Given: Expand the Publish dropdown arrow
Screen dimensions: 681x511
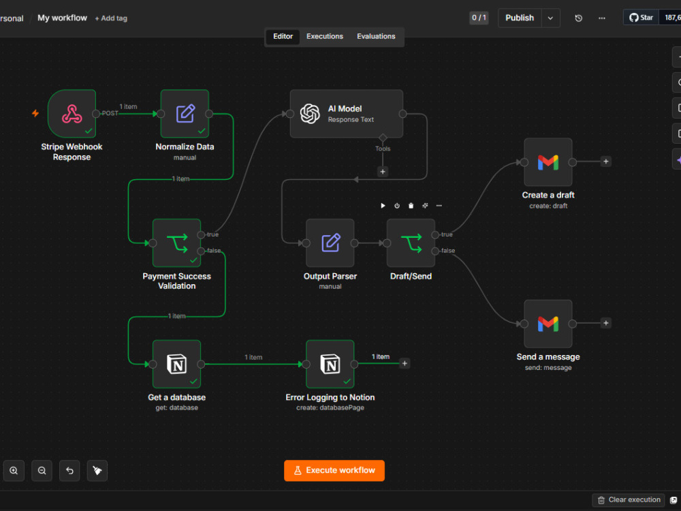Looking at the screenshot, I should [550, 18].
